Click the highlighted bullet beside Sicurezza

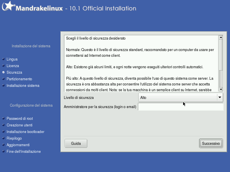(x=3, y=73)
